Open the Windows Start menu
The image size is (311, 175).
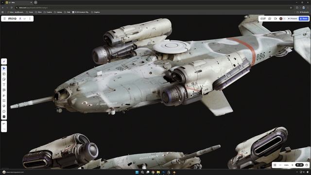tap(137, 172)
